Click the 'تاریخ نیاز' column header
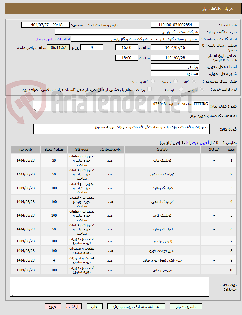This screenshot has width=242, height=315. [x=26, y=149]
